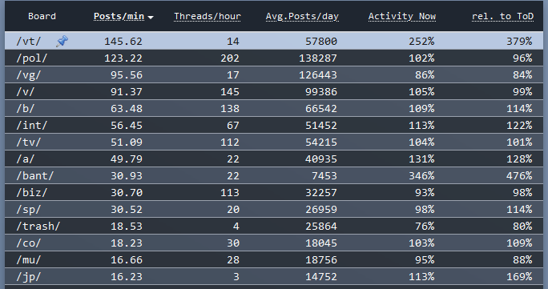This screenshot has width=548, height=289.
Task: Click the 138 threads/hour value
Action: [230, 109]
